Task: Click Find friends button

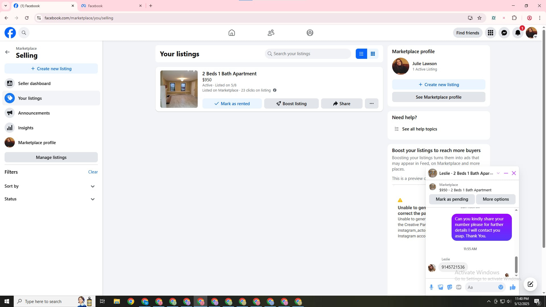Action: [468, 33]
